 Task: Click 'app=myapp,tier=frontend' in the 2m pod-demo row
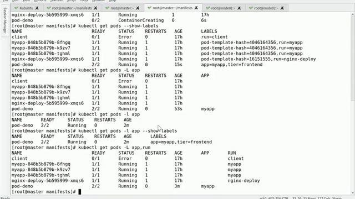pos(181,142)
